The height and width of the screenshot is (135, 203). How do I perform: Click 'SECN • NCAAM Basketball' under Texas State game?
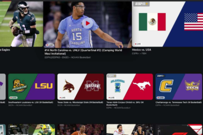69,105
